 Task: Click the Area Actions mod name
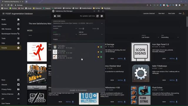(62, 56)
